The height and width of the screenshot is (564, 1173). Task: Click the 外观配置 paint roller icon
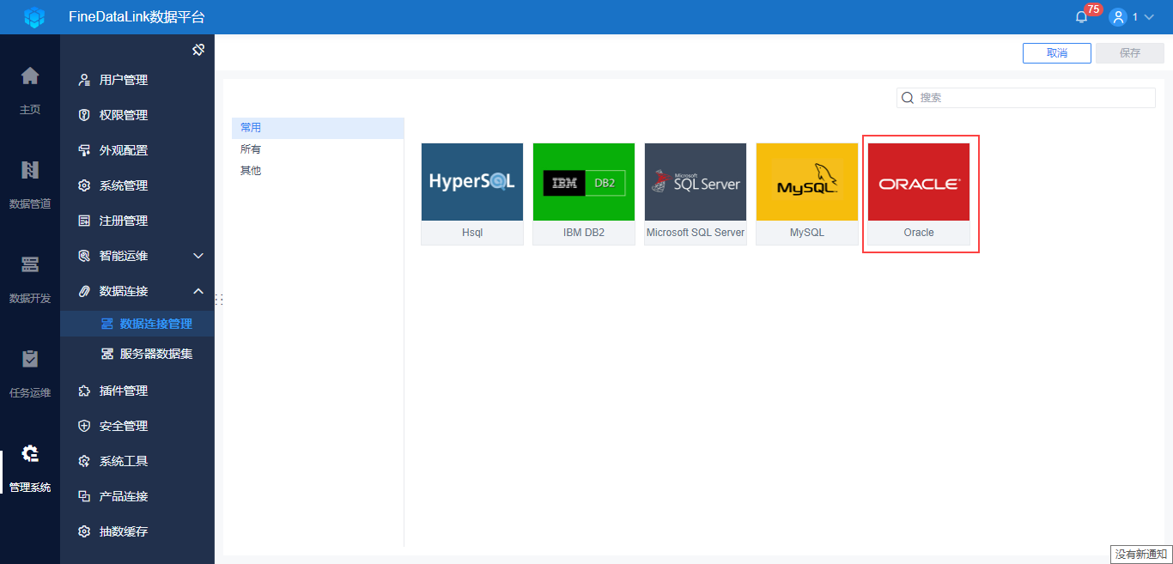pyautogui.click(x=84, y=150)
